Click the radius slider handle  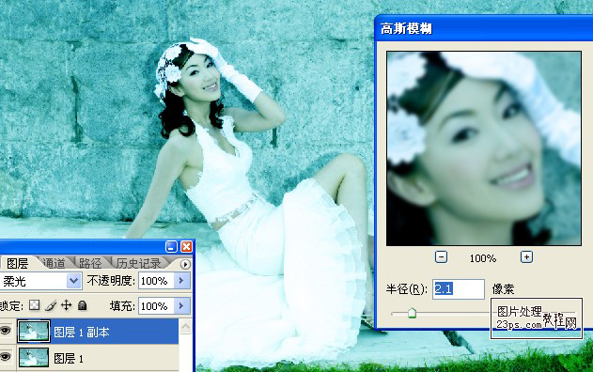(x=412, y=313)
